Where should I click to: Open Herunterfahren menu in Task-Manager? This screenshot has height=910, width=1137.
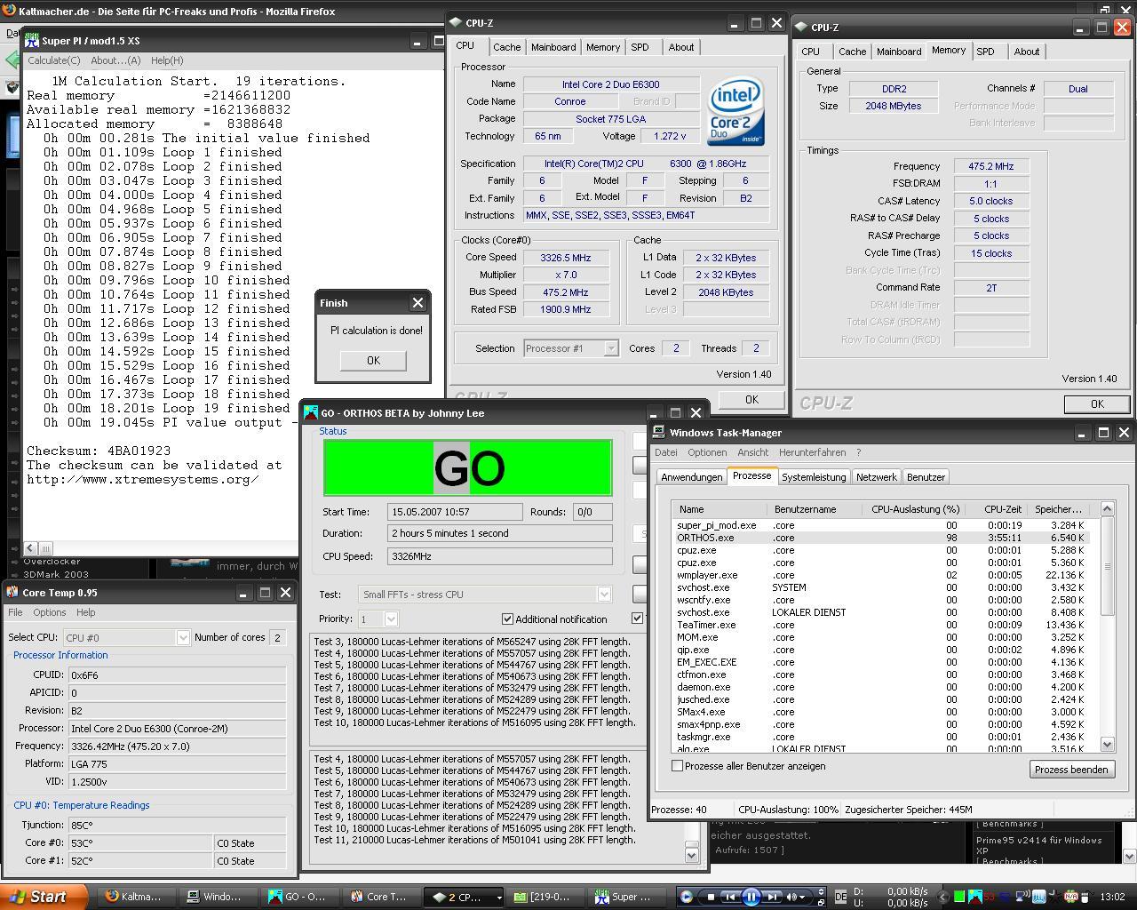pyautogui.click(x=813, y=452)
